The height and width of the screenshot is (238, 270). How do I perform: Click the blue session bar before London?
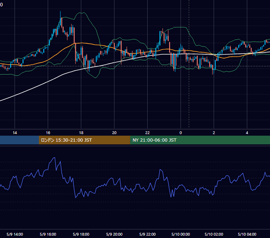19,140
